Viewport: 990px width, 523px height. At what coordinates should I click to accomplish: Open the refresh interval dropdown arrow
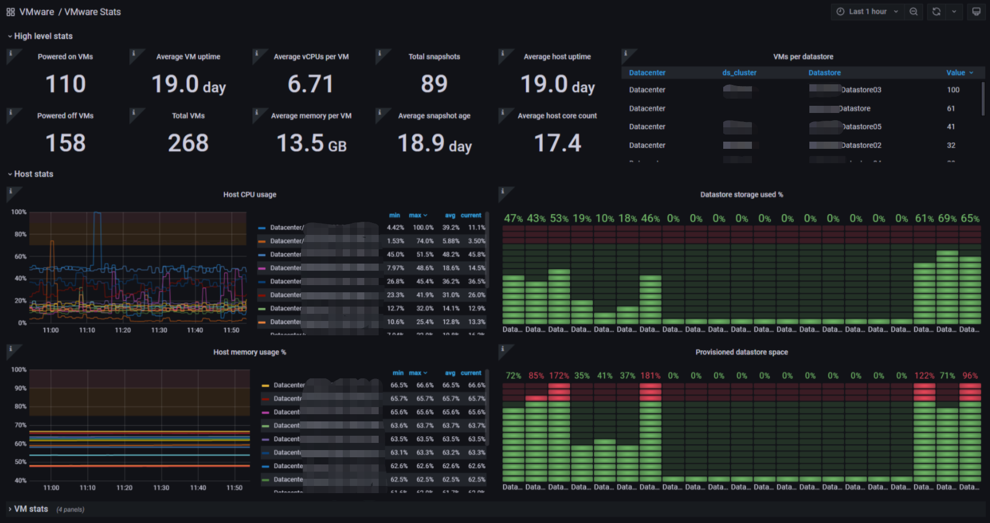pos(954,11)
